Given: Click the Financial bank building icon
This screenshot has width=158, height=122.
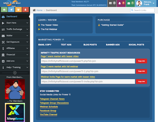Looking at the screenshot, I should 3,55.
